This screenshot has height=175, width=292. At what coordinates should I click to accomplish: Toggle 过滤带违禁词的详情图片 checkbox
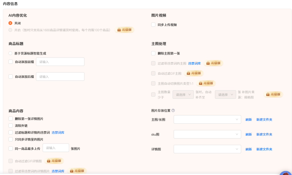point(11,171)
